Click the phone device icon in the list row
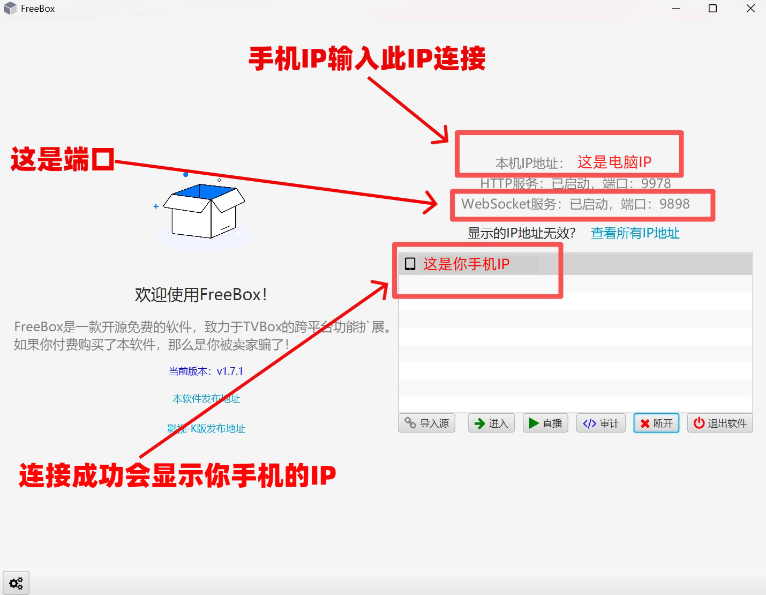Viewport: 766px width, 595px height. coord(410,264)
